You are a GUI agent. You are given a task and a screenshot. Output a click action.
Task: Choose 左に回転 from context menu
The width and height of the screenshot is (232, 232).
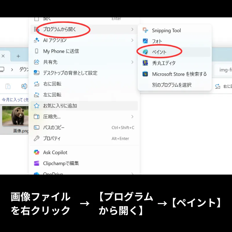point(52,95)
